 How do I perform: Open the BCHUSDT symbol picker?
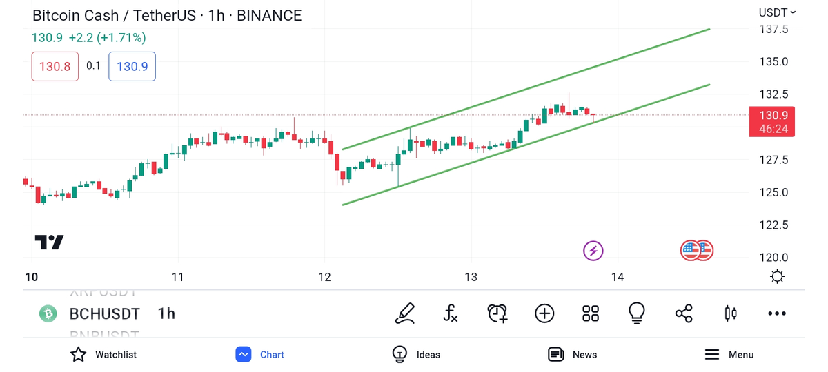(x=104, y=313)
